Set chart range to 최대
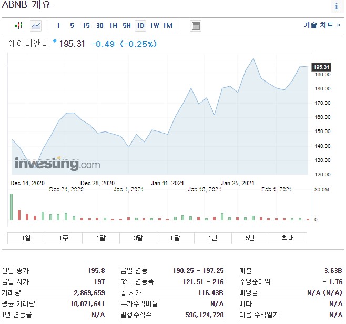Viewport: 346px width, 324px height. 288,238
